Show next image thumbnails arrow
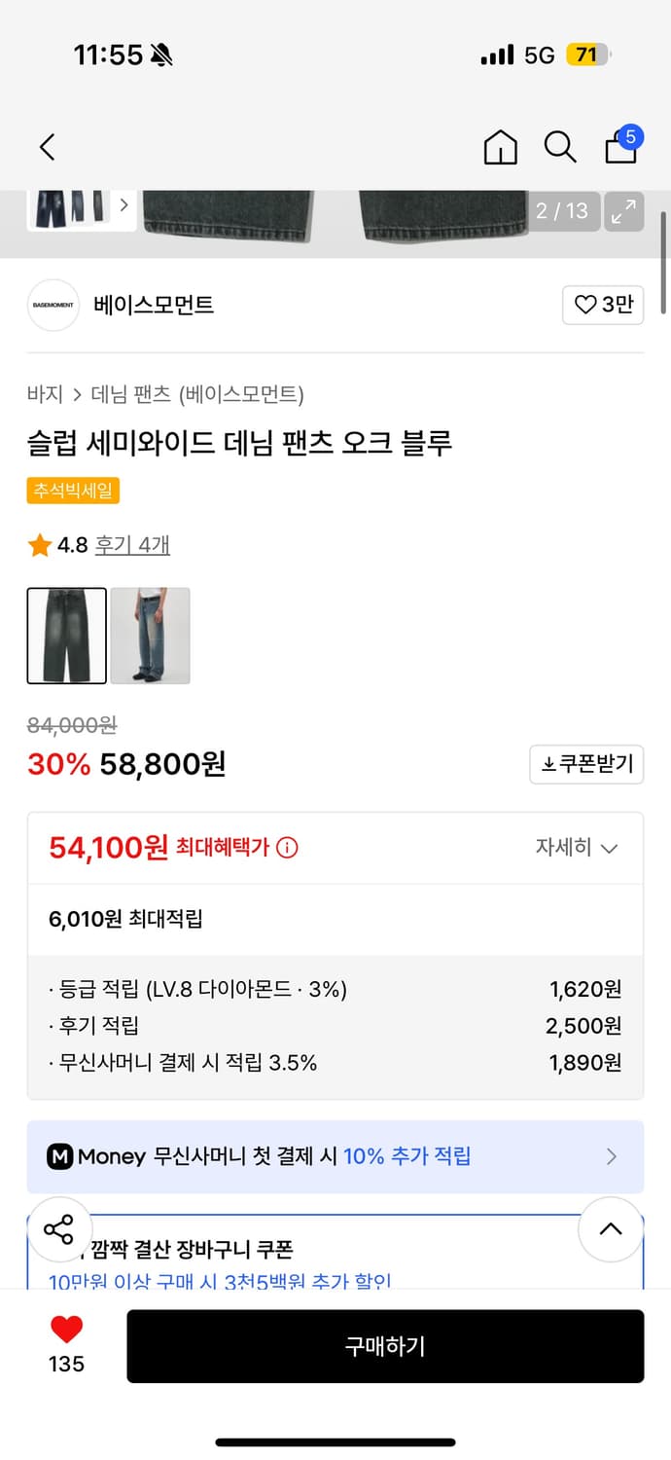Viewport: 671px width, 1460px height. click(x=124, y=205)
